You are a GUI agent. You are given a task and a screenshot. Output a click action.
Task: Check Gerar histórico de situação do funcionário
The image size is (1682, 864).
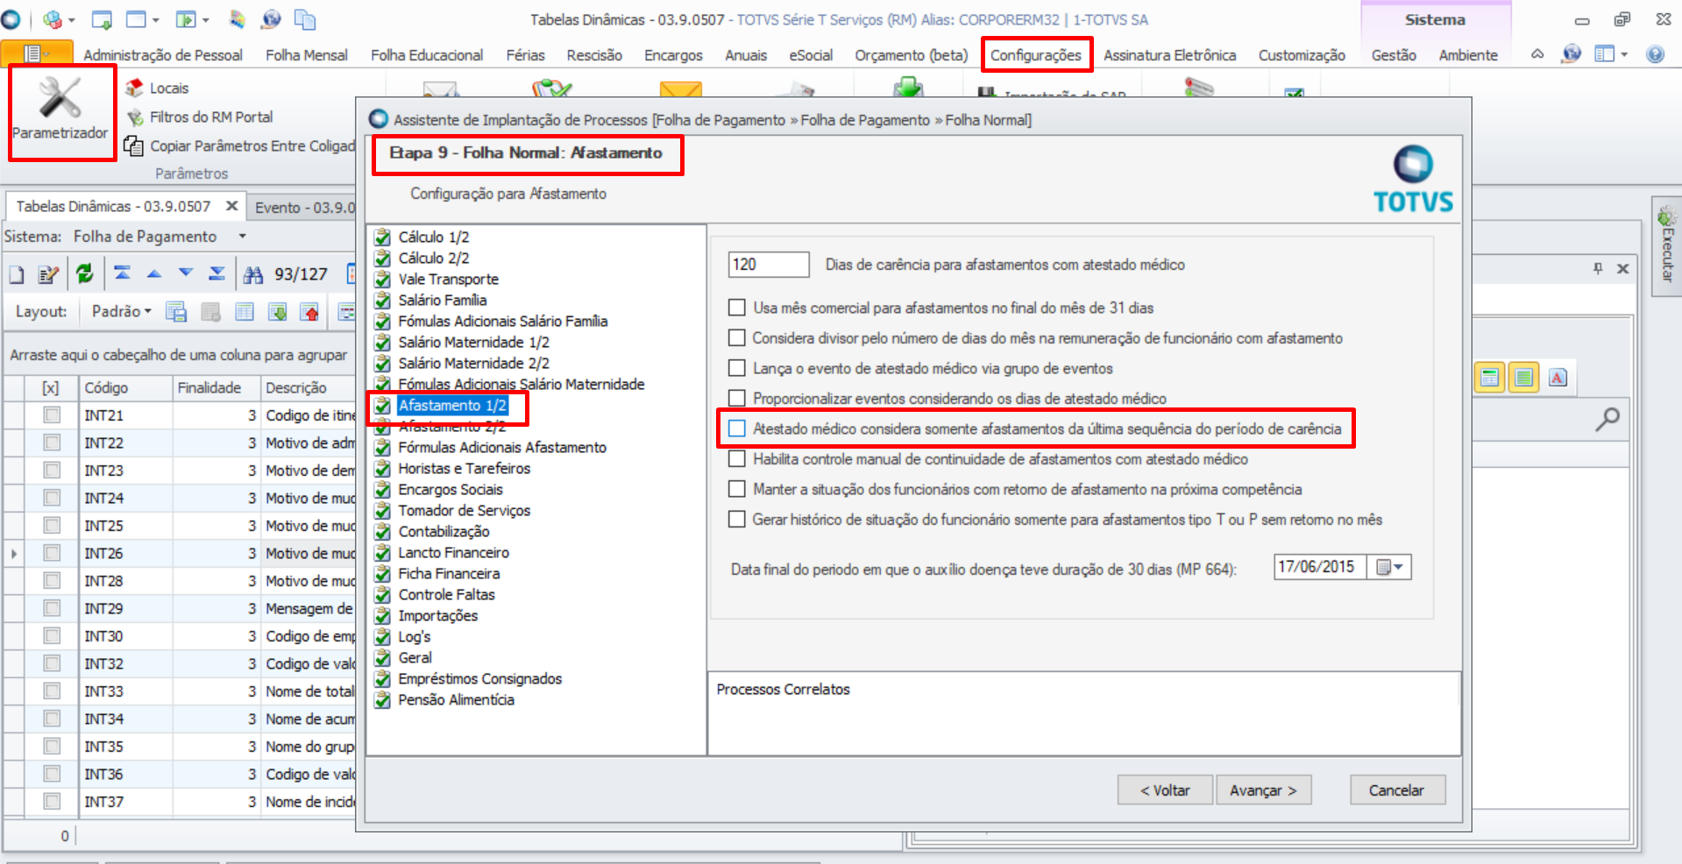[737, 519]
